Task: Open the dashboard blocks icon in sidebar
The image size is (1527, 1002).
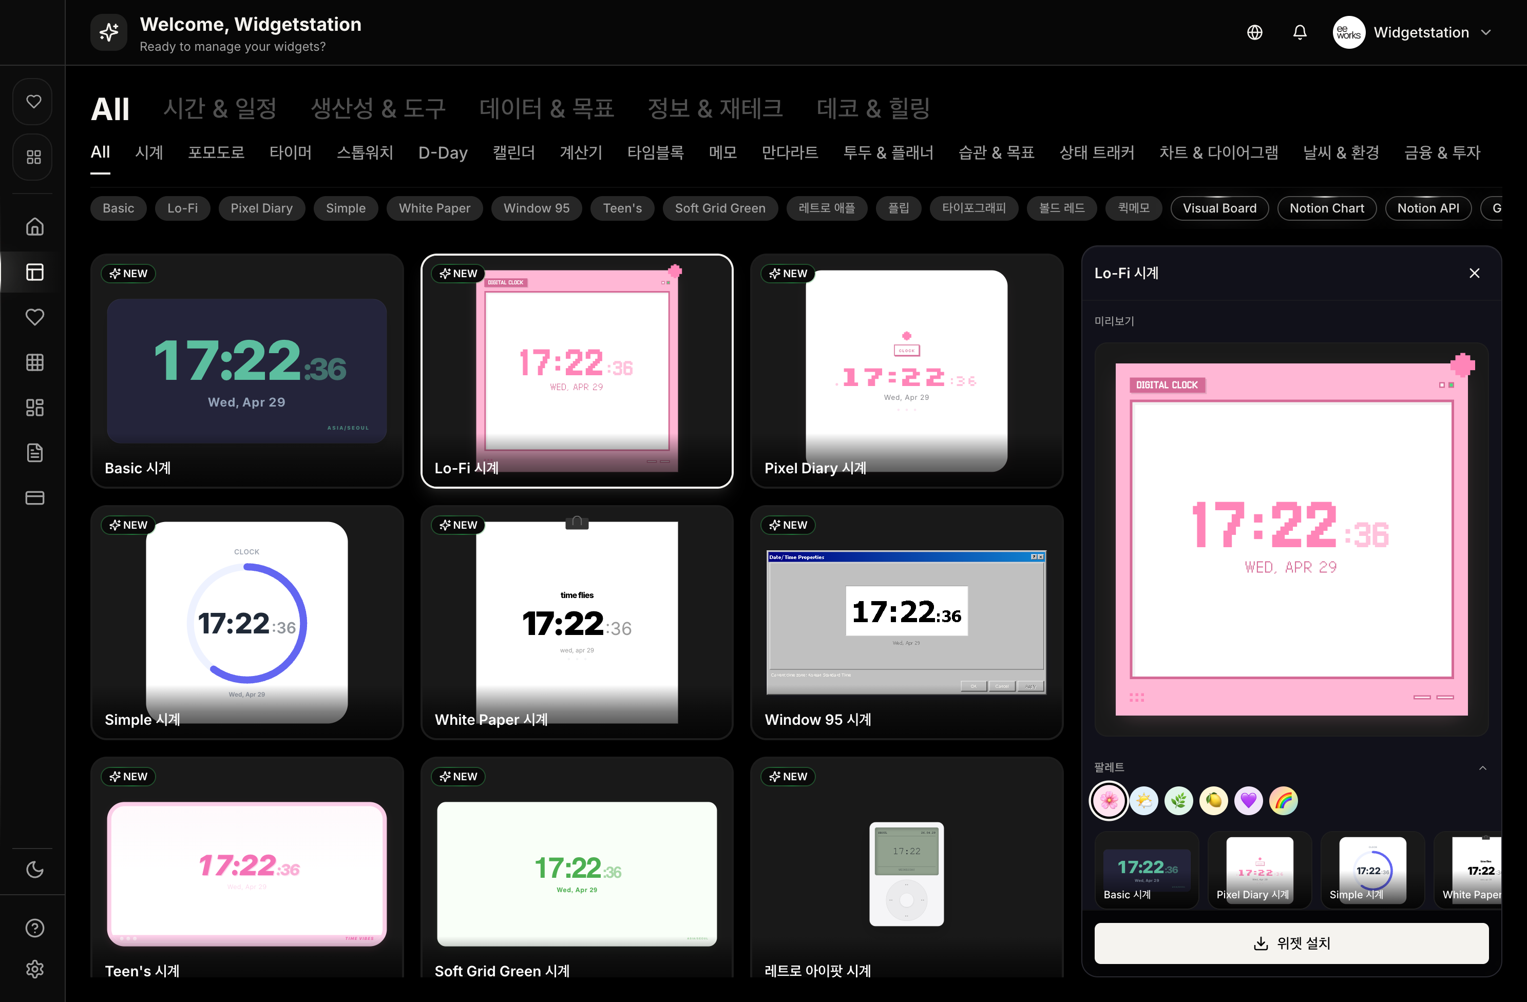Action: click(x=34, y=408)
